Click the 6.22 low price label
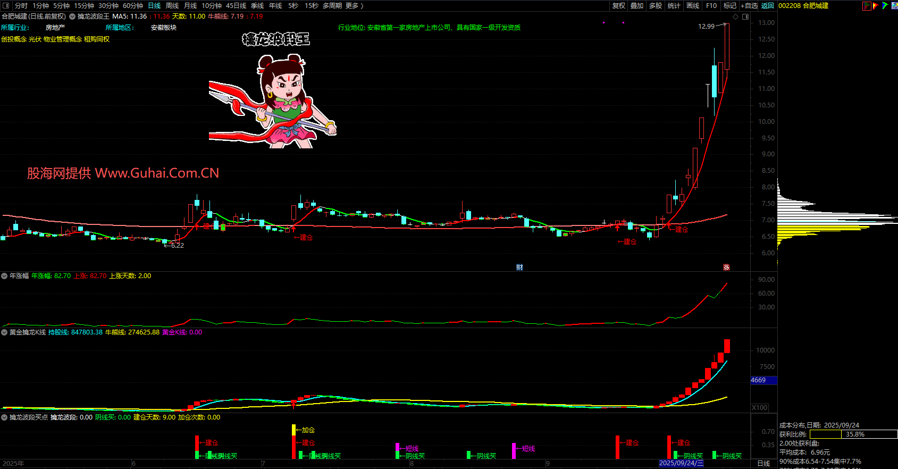Image resolution: width=898 pixels, height=469 pixels. pos(177,246)
